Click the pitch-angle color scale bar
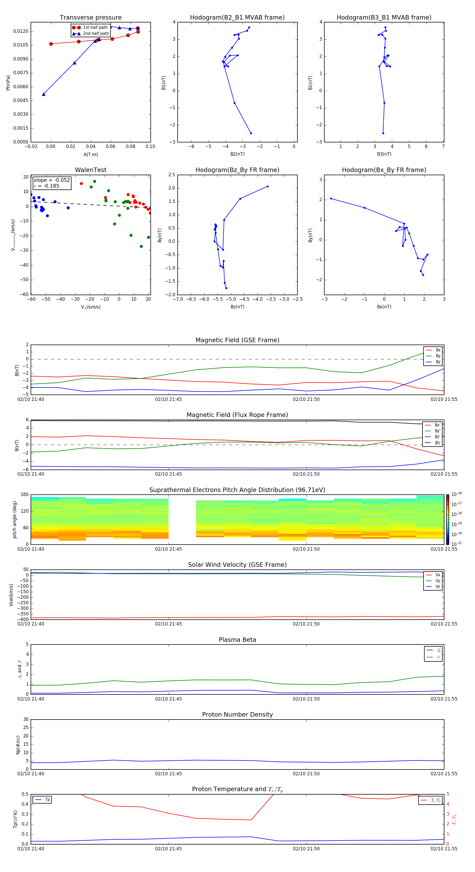Viewport: 475px width, 872px height. (x=448, y=520)
